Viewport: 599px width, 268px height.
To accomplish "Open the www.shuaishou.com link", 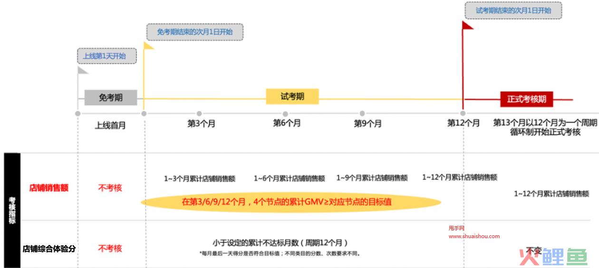I will [474, 236].
